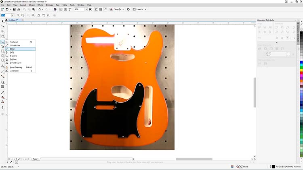Choose Freehand from the curve flyout
This screenshot has width=303, height=170.
20,42
